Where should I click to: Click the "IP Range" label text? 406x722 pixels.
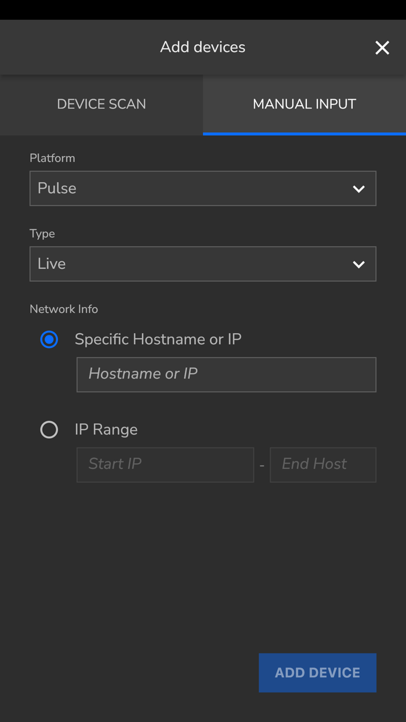point(106,430)
